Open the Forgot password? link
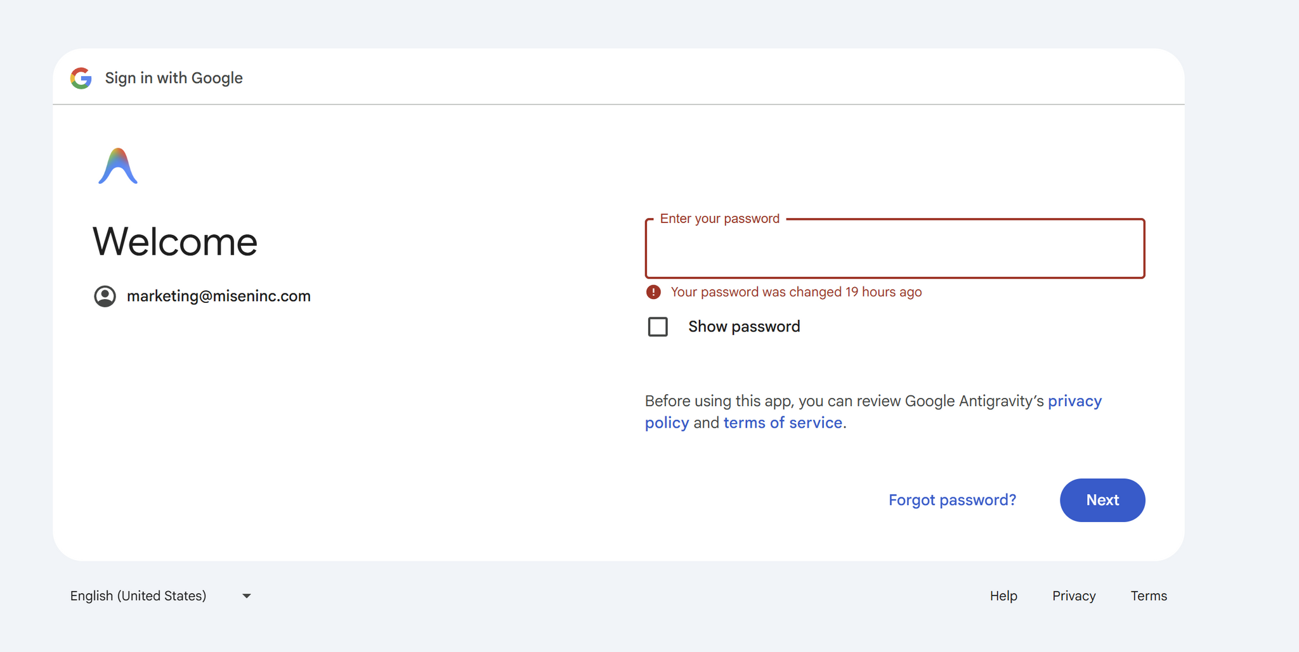The width and height of the screenshot is (1299, 652). 952,500
